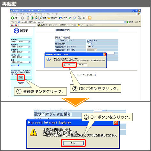Open the 編集 (Edit) menu
This screenshot has height=151, width=151.
point(22,14)
